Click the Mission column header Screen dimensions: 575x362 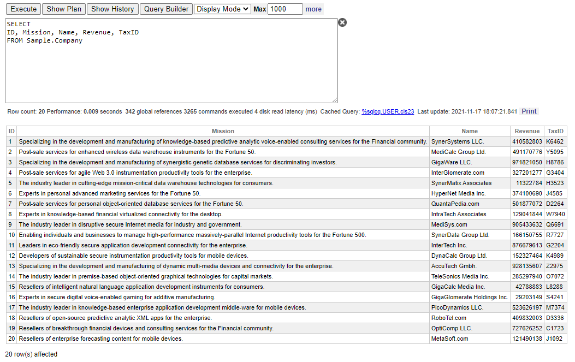coord(223,131)
